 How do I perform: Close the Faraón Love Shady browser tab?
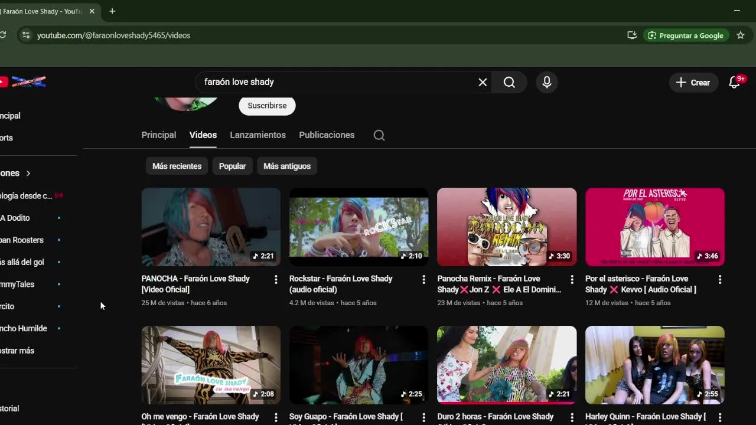92,11
